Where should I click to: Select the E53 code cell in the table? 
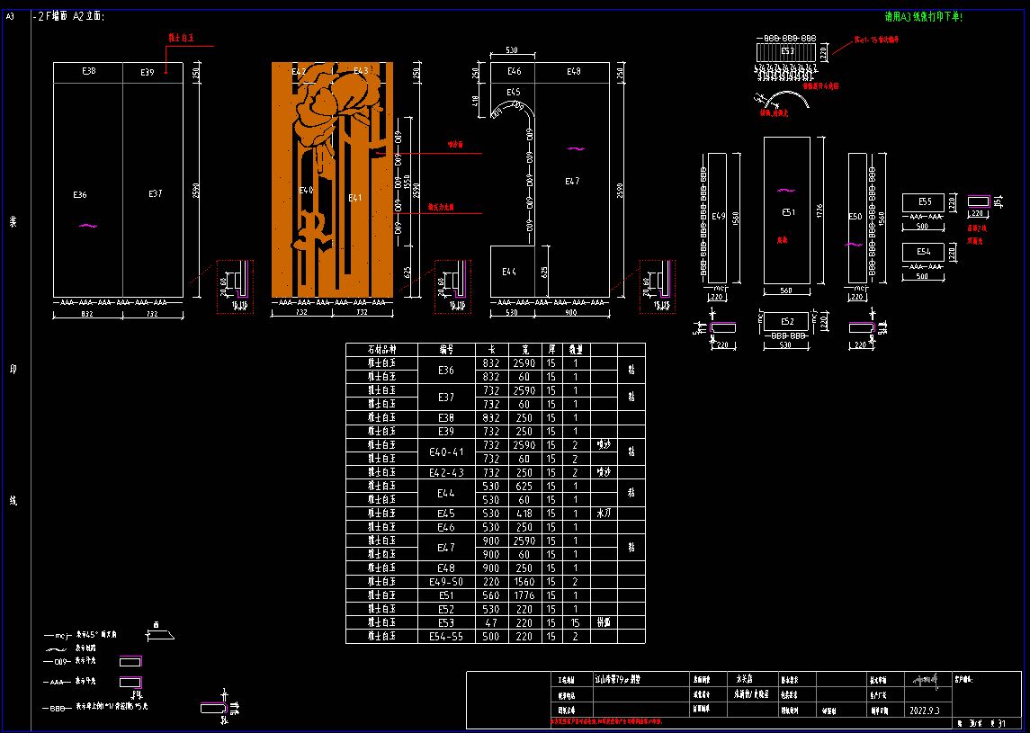click(x=446, y=622)
